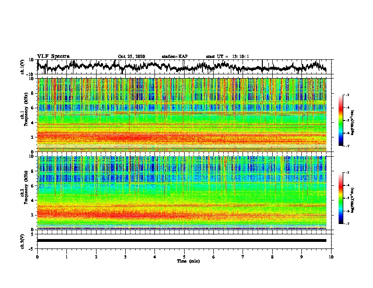Click the time axis tick label '0'
Screen dimensions: 373x288
click(37, 257)
